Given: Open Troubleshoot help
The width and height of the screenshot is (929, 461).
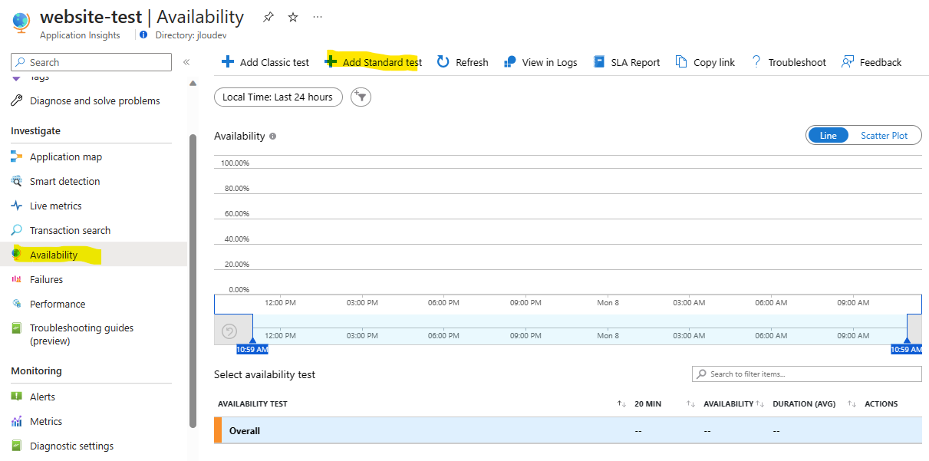Looking at the screenshot, I should tap(788, 62).
